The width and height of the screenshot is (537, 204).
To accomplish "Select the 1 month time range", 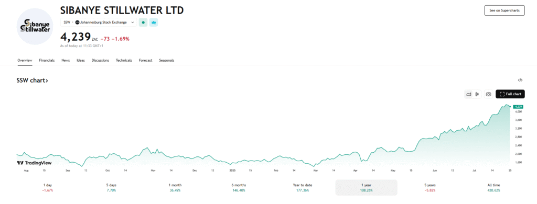I will (175, 188).
